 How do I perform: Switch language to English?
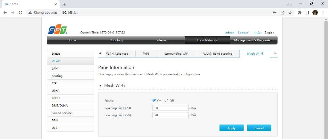coord(269,32)
